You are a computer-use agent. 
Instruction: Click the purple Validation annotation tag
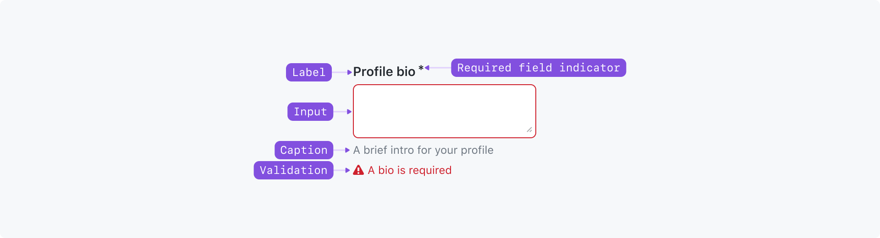pyautogui.click(x=293, y=170)
